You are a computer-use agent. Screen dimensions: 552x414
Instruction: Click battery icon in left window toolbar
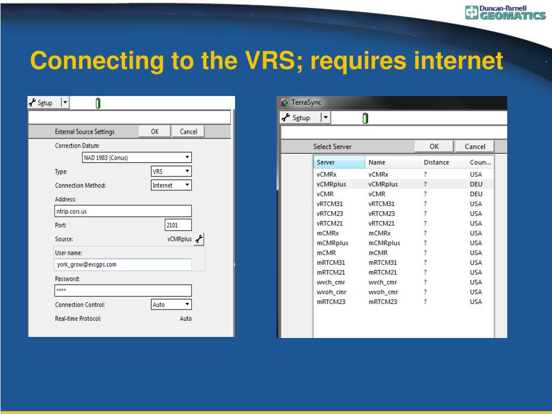[x=98, y=103]
